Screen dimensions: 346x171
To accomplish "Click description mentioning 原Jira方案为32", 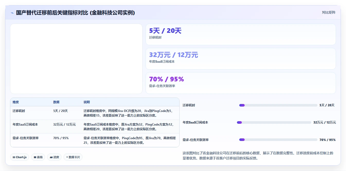I will [x=130, y=127].
